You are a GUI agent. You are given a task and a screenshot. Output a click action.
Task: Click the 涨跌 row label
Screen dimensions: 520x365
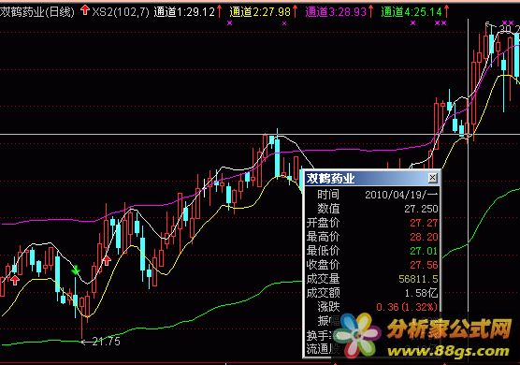[328, 307]
